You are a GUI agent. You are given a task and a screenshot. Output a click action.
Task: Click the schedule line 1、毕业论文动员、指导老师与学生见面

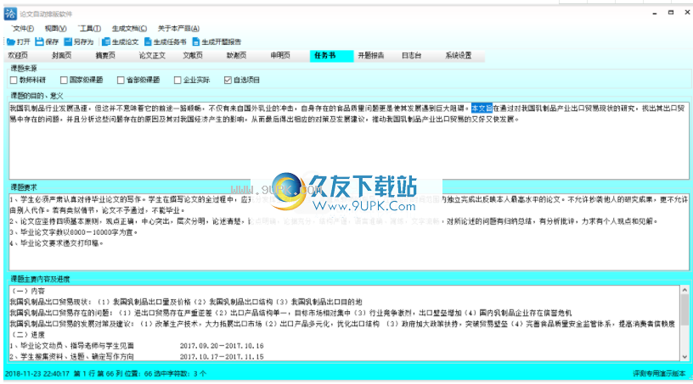pos(71,346)
